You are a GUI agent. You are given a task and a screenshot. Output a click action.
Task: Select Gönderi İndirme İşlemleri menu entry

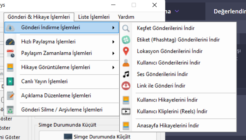coord(62,28)
